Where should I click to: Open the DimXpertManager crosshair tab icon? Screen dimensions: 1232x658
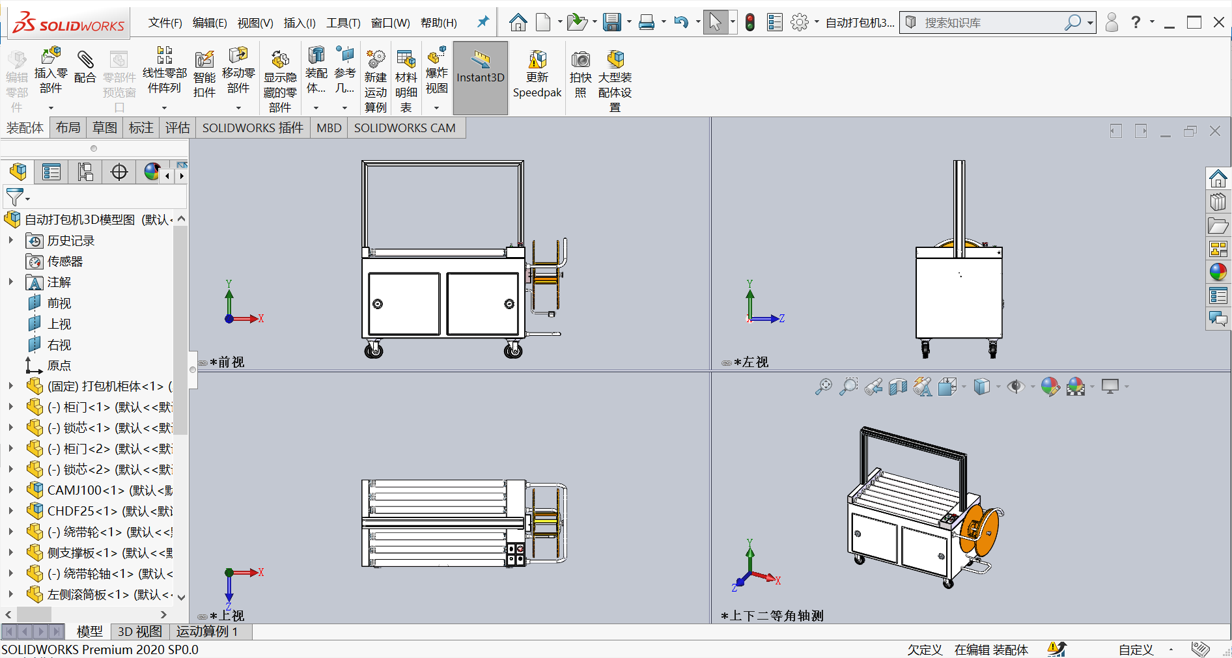click(x=119, y=172)
